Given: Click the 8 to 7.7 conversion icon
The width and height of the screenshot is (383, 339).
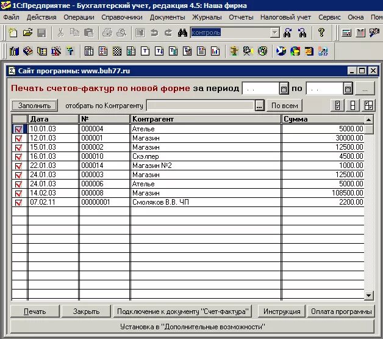Looking at the screenshot, I should point(323,51).
